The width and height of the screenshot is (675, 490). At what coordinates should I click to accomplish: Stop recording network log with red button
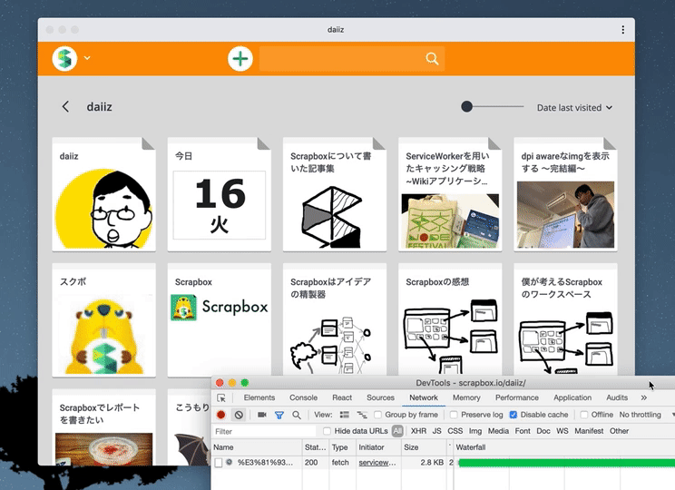(220, 415)
